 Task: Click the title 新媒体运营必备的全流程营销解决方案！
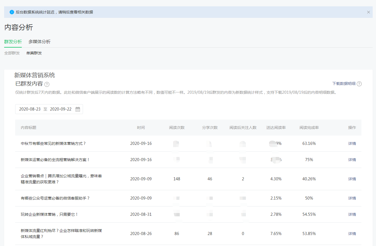coord(55,160)
